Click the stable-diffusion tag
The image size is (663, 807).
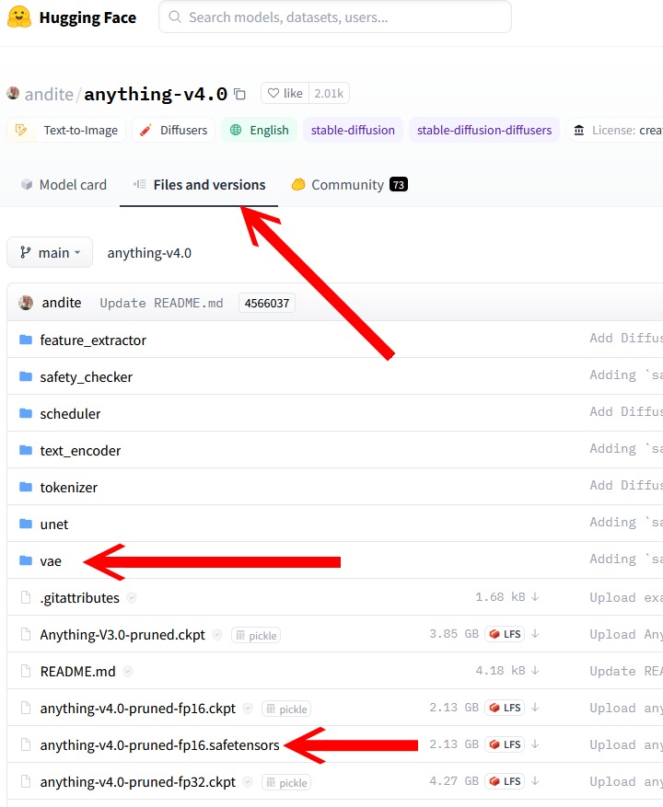coord(353,131)
